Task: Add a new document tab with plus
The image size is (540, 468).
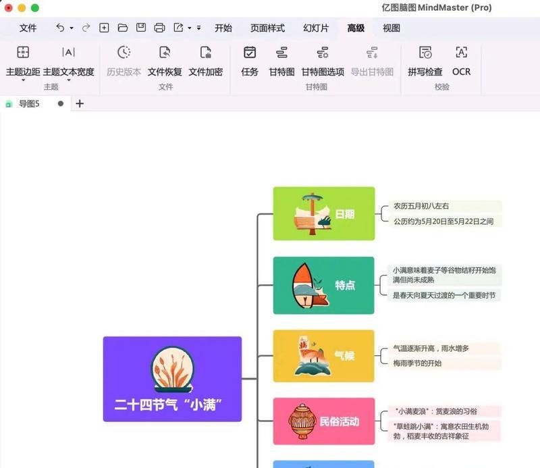Action: pyautogui.click(x=80, y=103)
